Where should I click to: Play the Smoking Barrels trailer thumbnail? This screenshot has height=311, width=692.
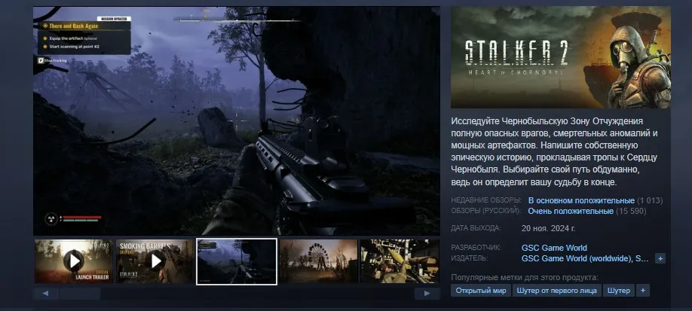coord(155,261)
